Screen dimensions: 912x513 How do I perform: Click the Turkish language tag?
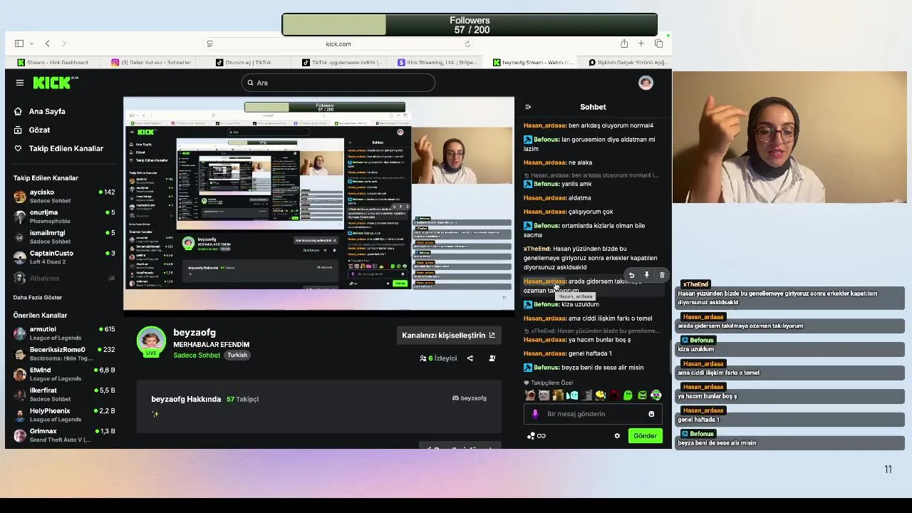pyautogui.click(x=237, y=356)
